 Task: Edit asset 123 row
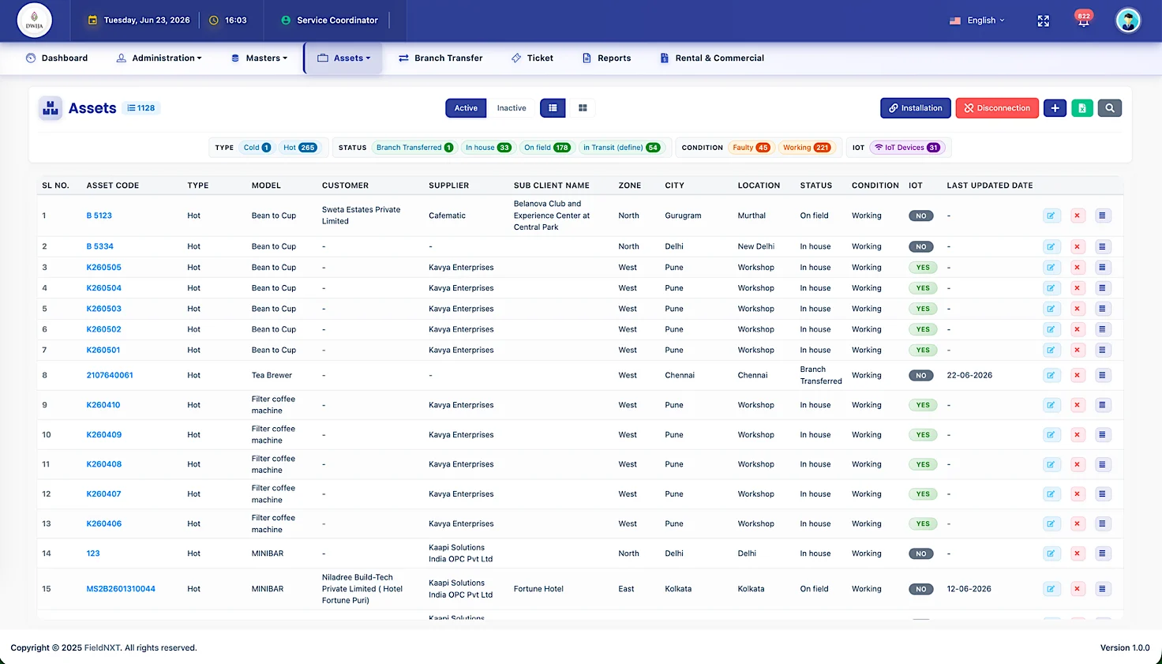point(1051,553)
